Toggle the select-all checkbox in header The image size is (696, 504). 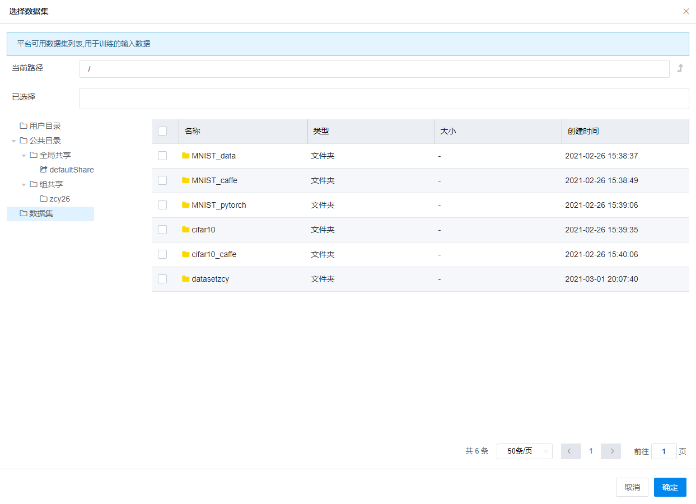click(162, 131)
